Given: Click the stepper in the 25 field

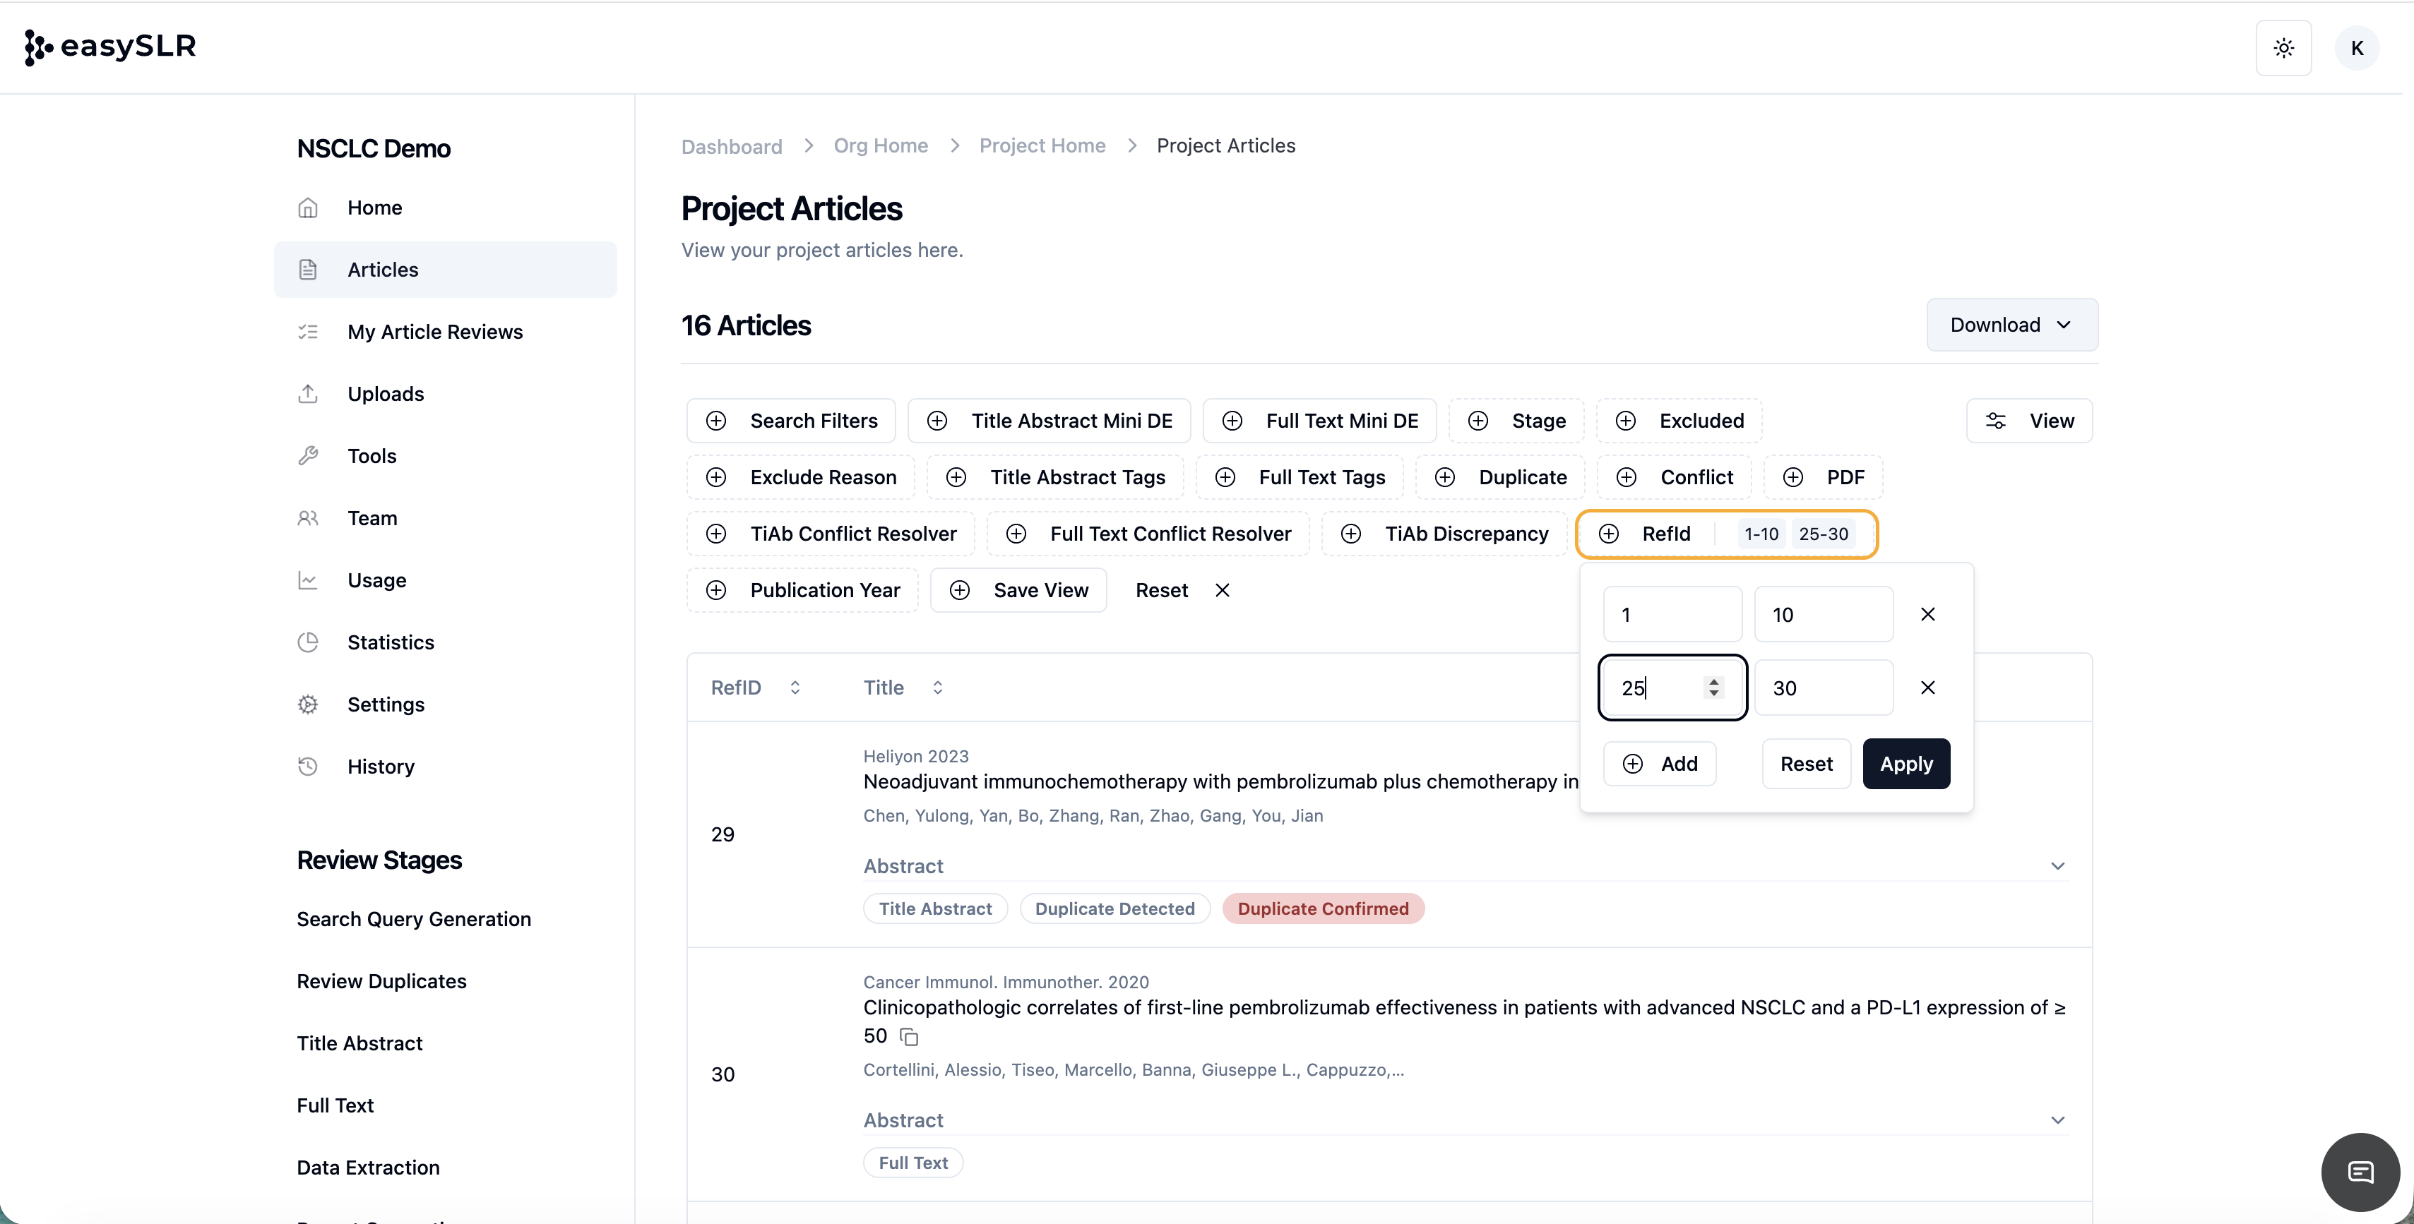Looking at the screenshot, I should pos(1713,688).
